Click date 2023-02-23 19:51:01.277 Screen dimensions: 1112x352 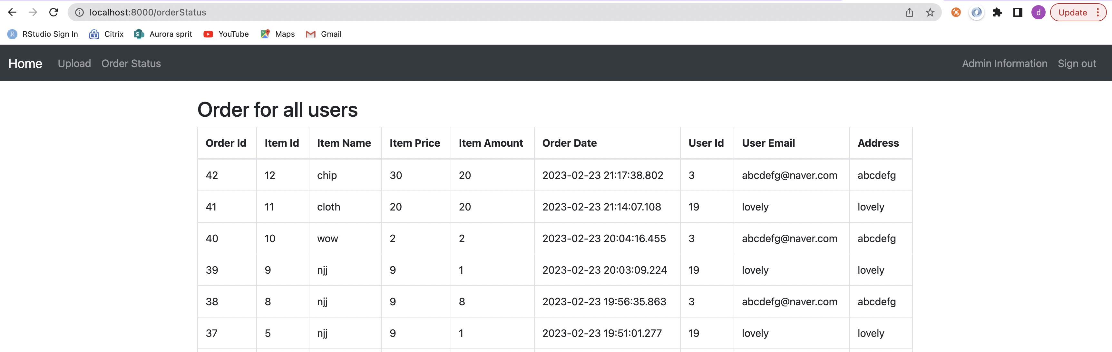[602, 333]
